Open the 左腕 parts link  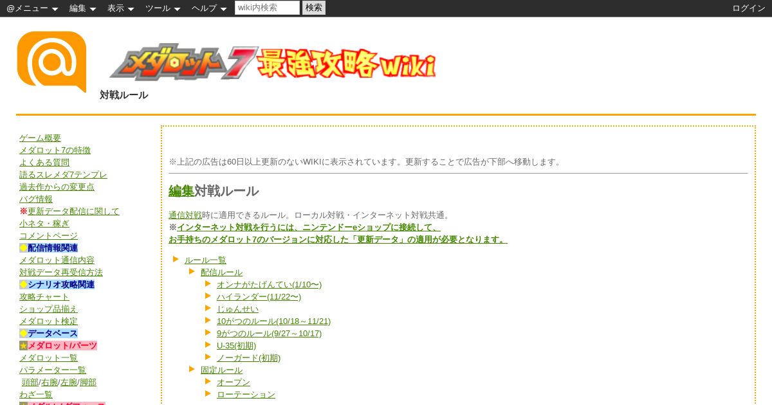[69, 382]
